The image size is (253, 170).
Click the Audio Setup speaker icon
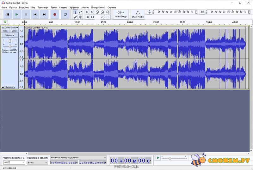119,13
